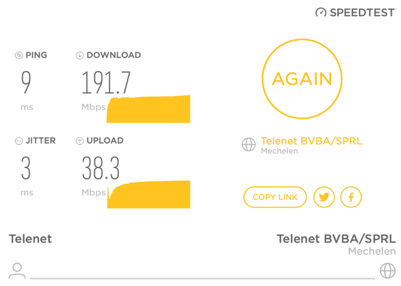Click the upload arrow icon
Viewport: 401px width, 286px height.
click(x=80, y=141)
